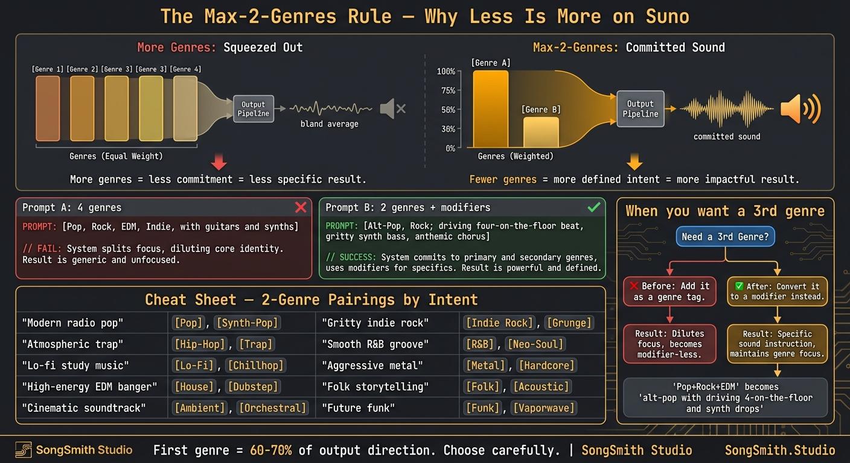Click the [Dubstep] genre tag
Image resolution: width=850 pixels, height=463 pixels.
[x=252, y=386]
